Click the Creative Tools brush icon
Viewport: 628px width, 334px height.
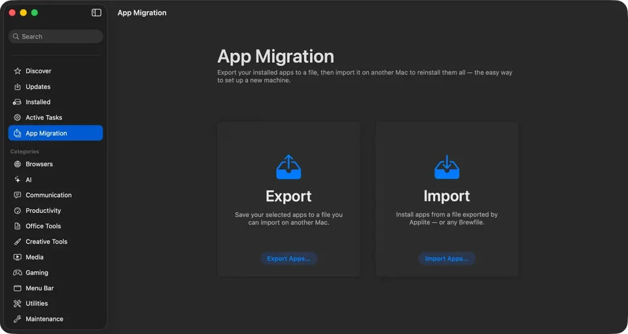[x=17, y=242]
